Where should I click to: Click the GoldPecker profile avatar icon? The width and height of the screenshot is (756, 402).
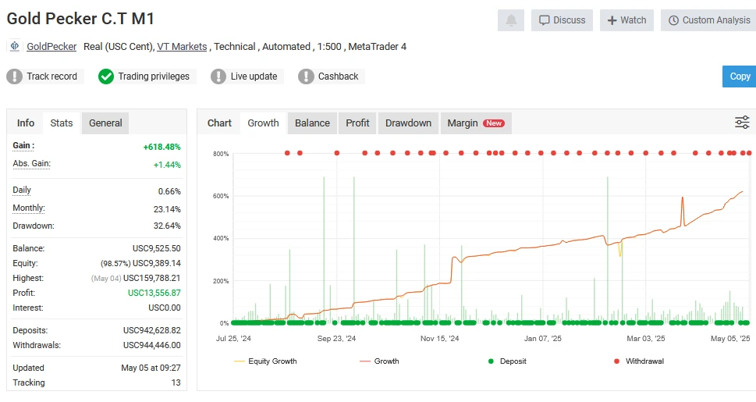(15, 47)
